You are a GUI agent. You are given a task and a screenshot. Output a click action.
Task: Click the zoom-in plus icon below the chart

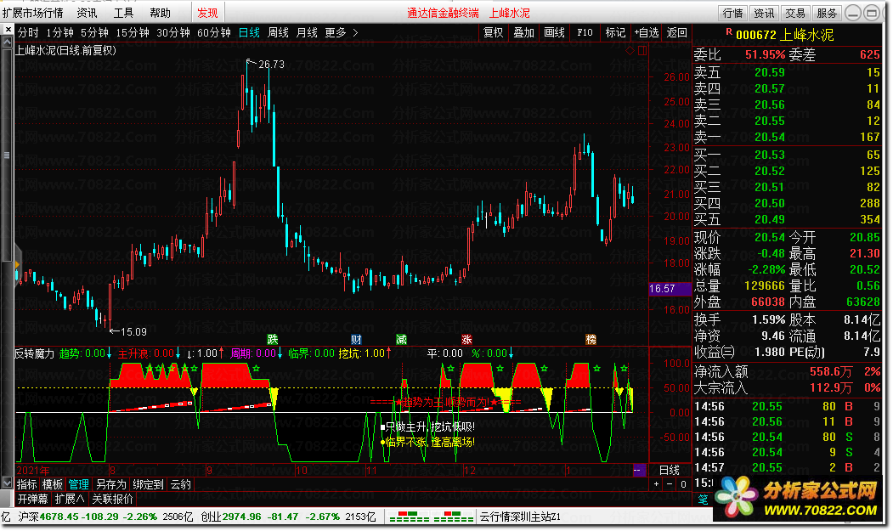pyautogui.click(x=657, y=484)
